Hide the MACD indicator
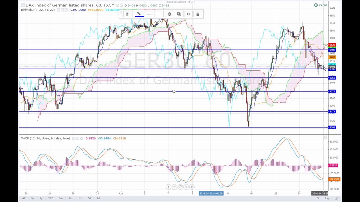This screenshot has width=360, height=202. (74, 138)
